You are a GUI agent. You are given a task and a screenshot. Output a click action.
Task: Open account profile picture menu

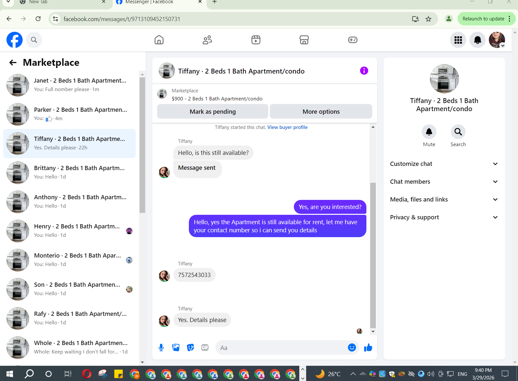(x=497, y=40)
